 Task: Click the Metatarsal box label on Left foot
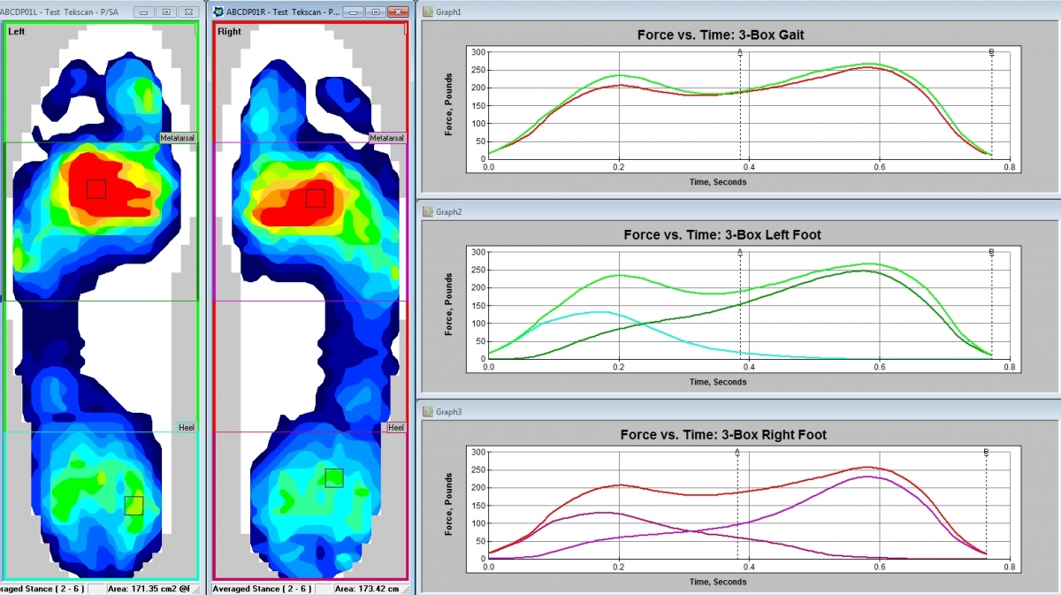178,138
